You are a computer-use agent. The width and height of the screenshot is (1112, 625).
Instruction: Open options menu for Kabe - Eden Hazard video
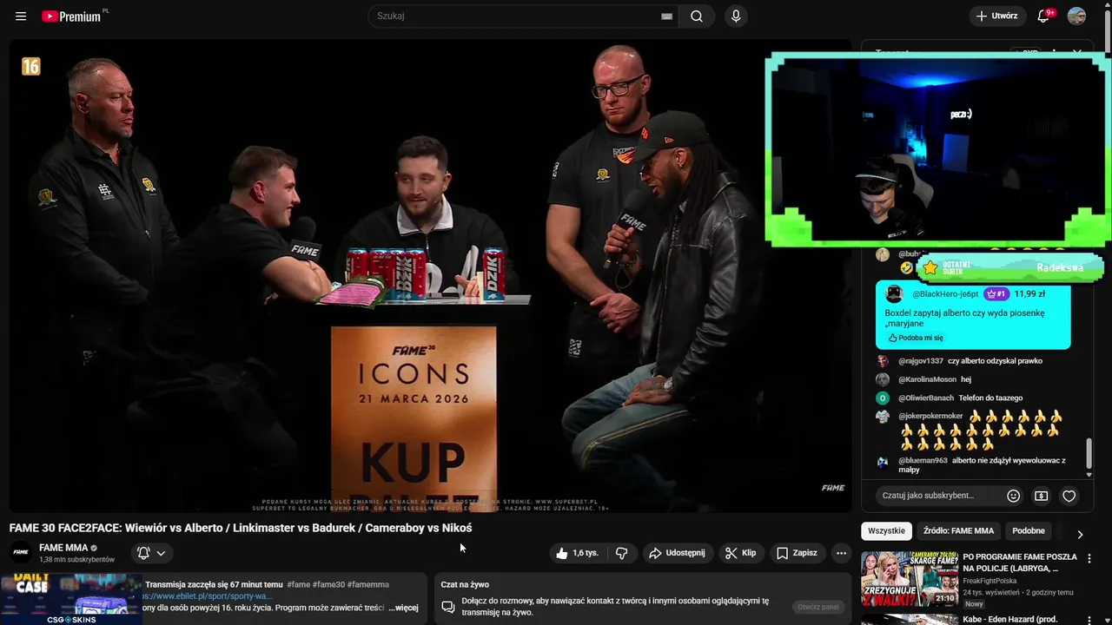1089,620
